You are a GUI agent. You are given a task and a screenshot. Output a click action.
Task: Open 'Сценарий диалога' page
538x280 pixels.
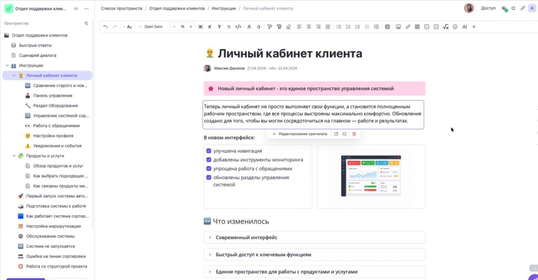38,55
